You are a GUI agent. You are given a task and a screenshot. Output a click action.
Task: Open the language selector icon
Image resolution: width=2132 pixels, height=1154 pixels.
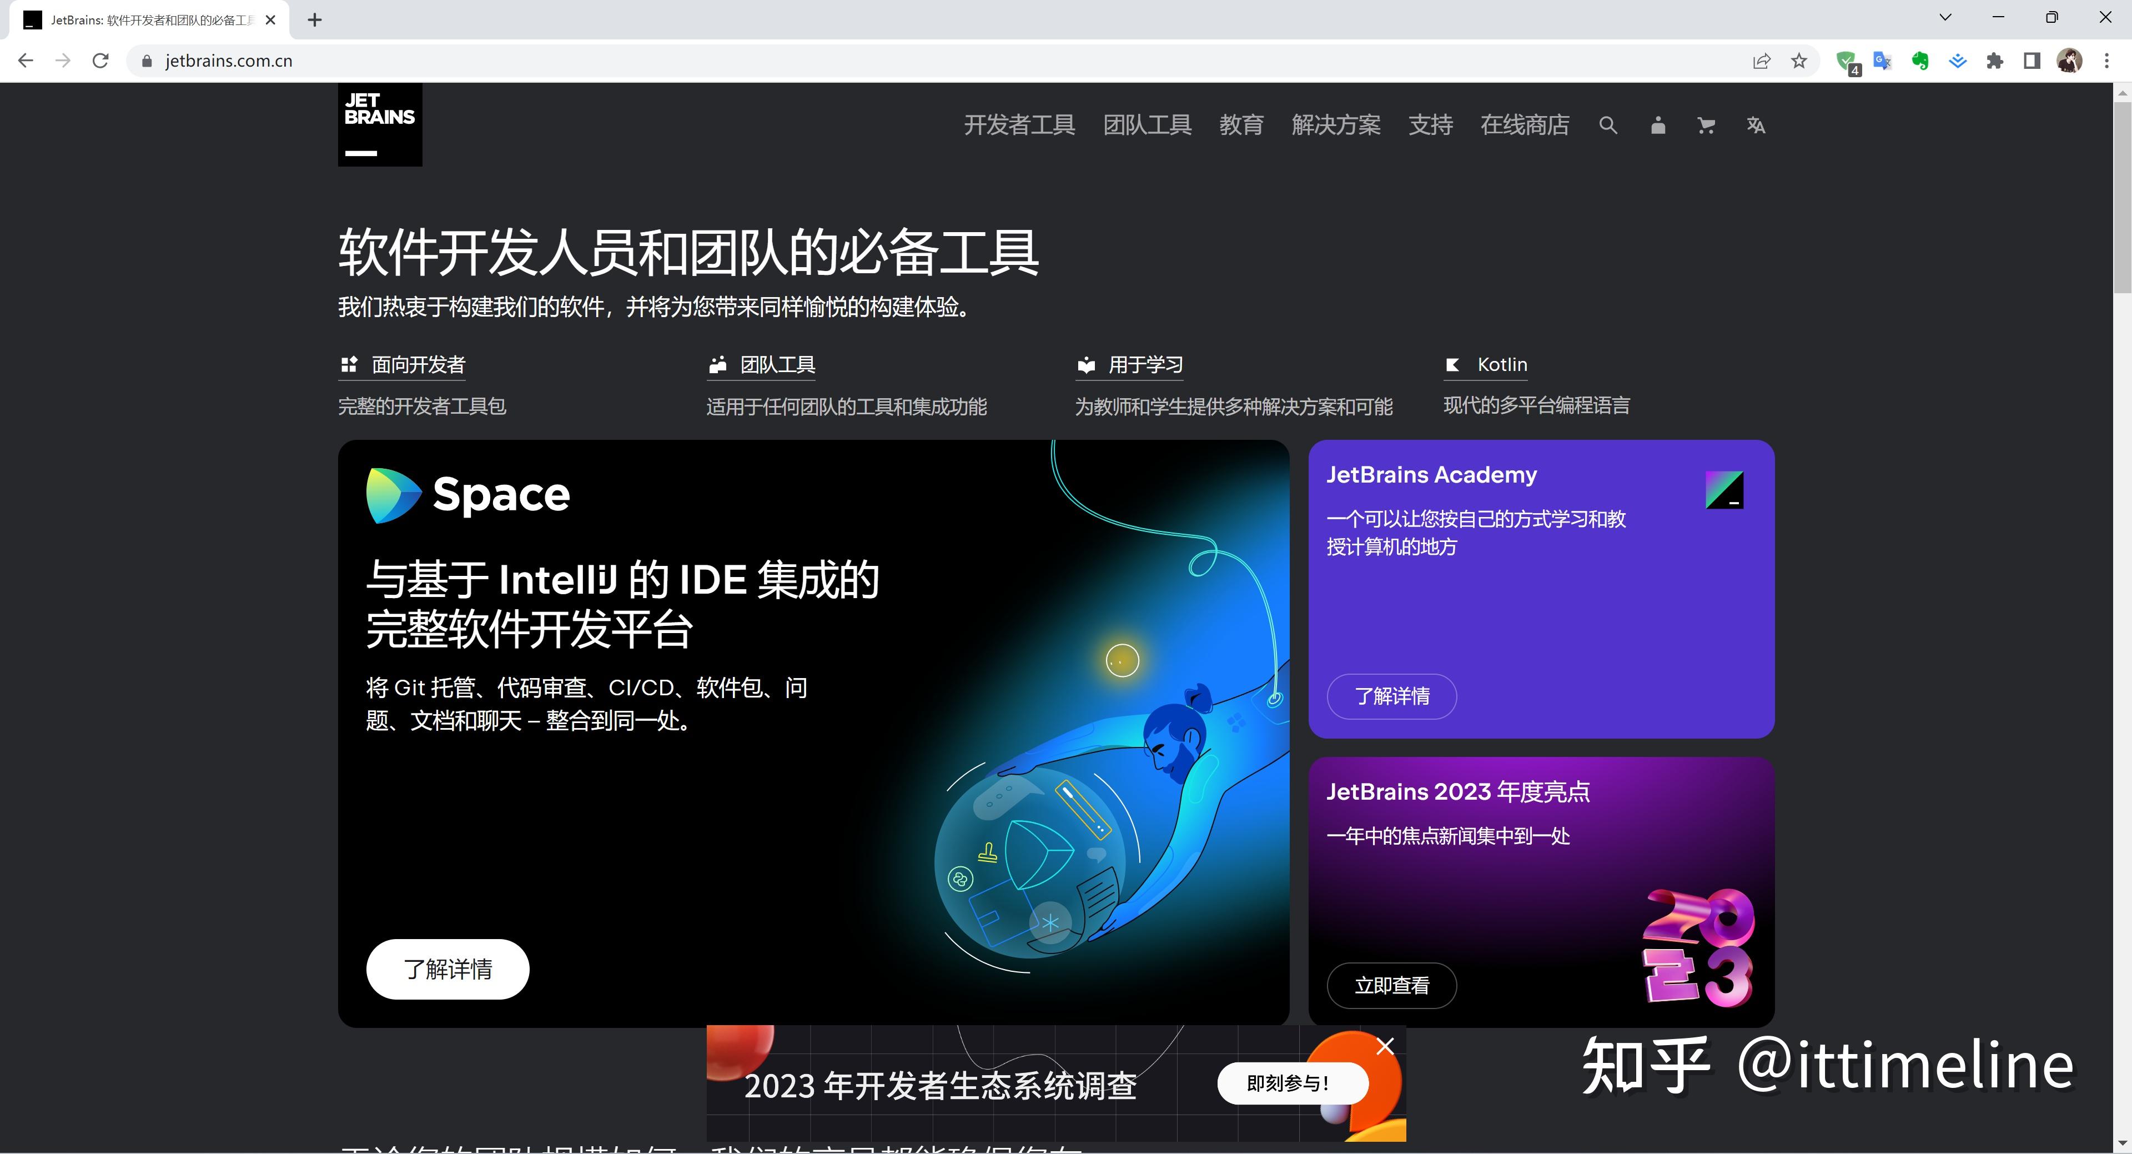click(1756, 125)
